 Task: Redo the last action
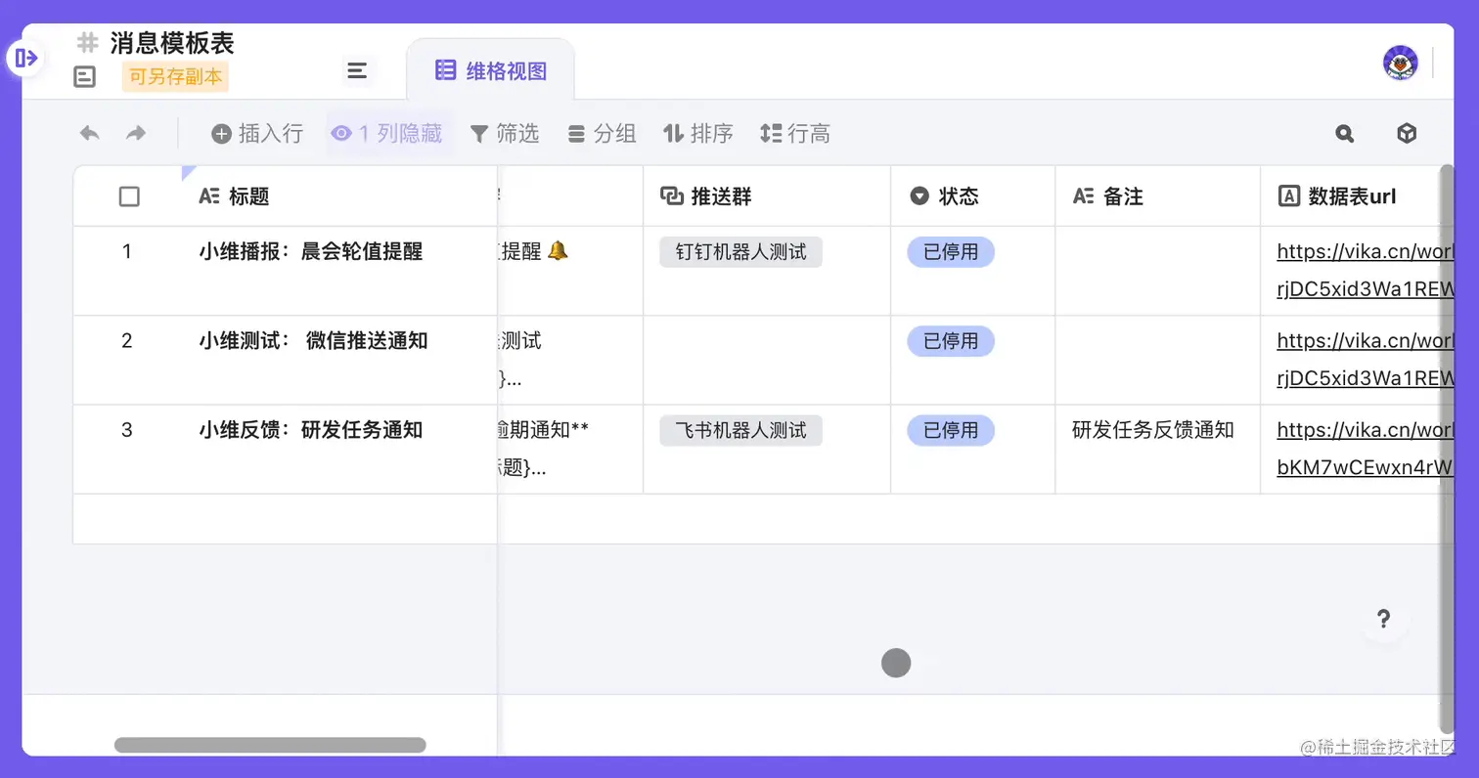pyautogui.click(x=136, y=133)
